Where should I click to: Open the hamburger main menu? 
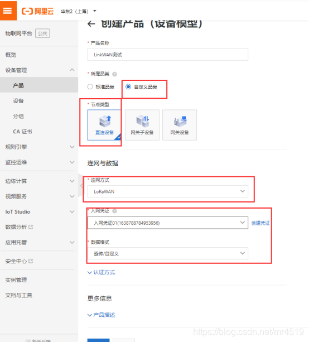pos(8,10)
